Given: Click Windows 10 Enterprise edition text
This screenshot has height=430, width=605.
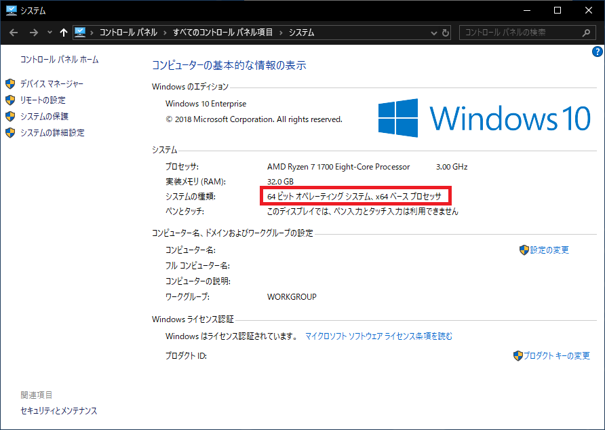Looking at the screenshot, I should point(206,104).
